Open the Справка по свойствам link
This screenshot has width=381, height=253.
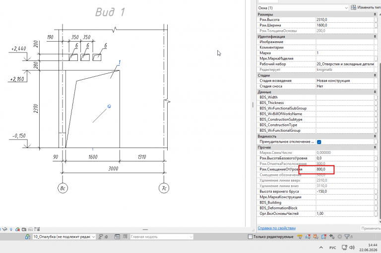276,228
